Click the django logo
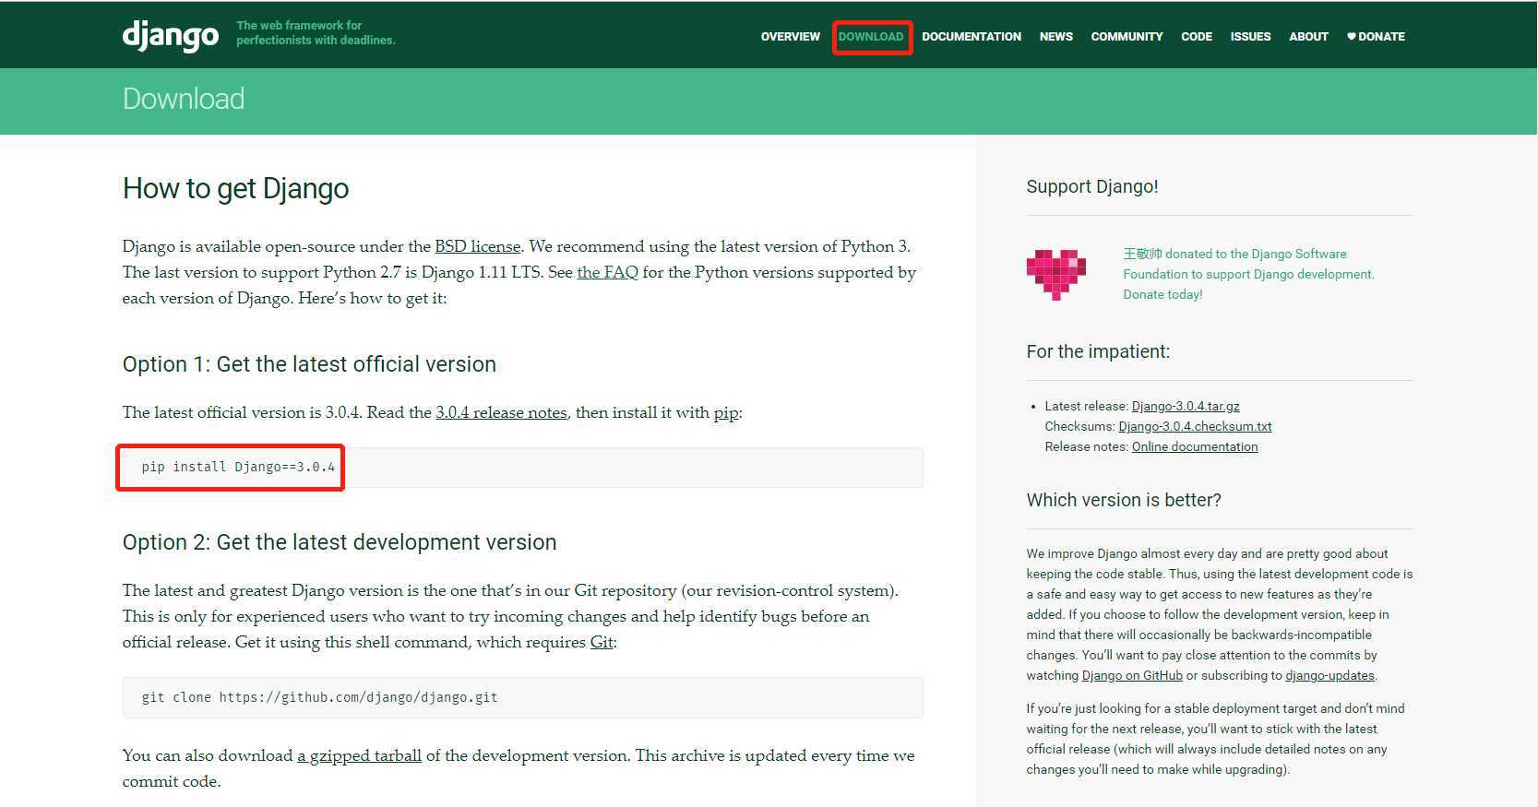Screen dimensions: 1538x807 tap(171, 36)
